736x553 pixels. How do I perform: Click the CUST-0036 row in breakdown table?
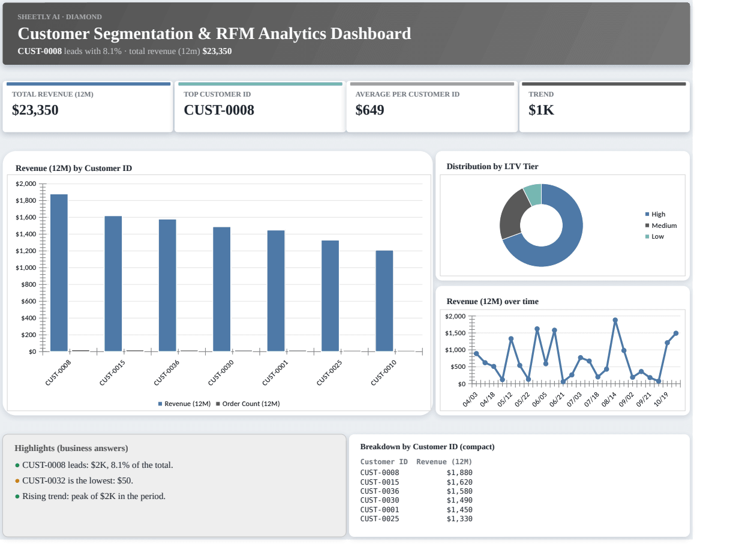tap(416, 491)
